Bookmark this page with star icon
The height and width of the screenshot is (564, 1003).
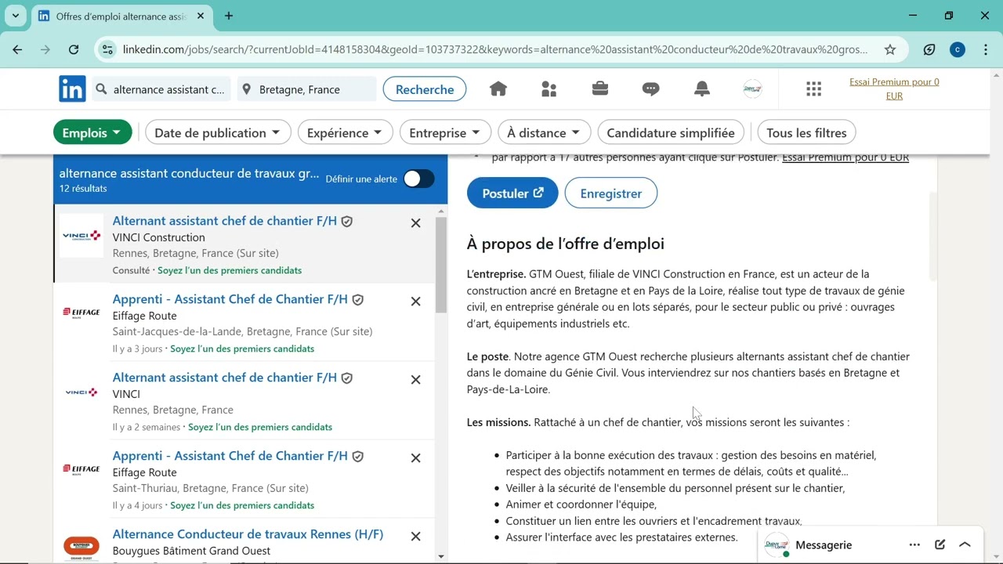890,49
